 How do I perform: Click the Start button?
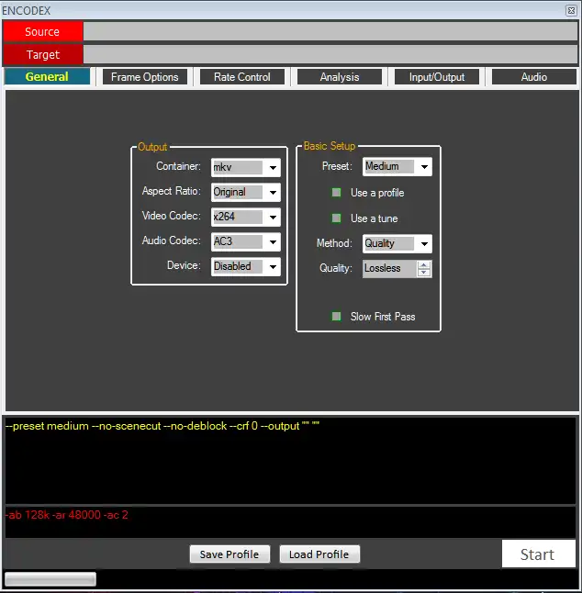click(x=538, y=554)
